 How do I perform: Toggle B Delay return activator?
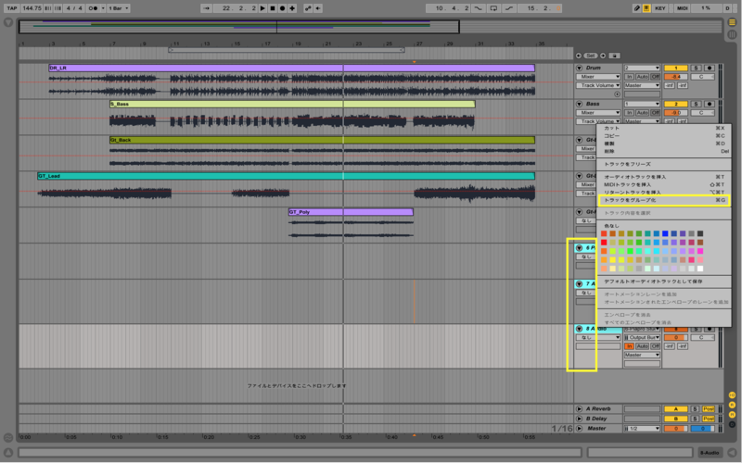coord(676,419)
